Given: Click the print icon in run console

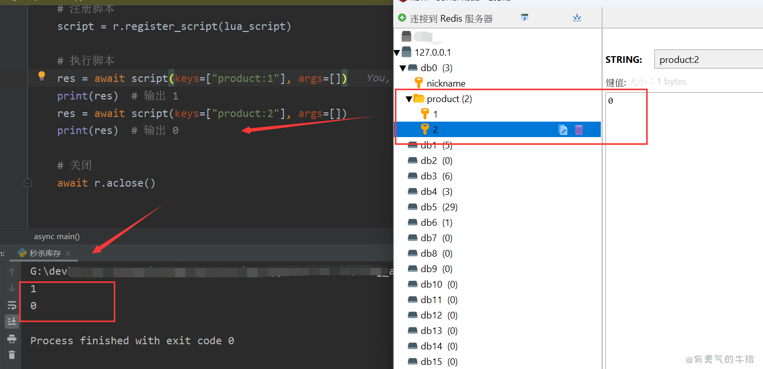Looking at the screenshot, I should point(12,339).
